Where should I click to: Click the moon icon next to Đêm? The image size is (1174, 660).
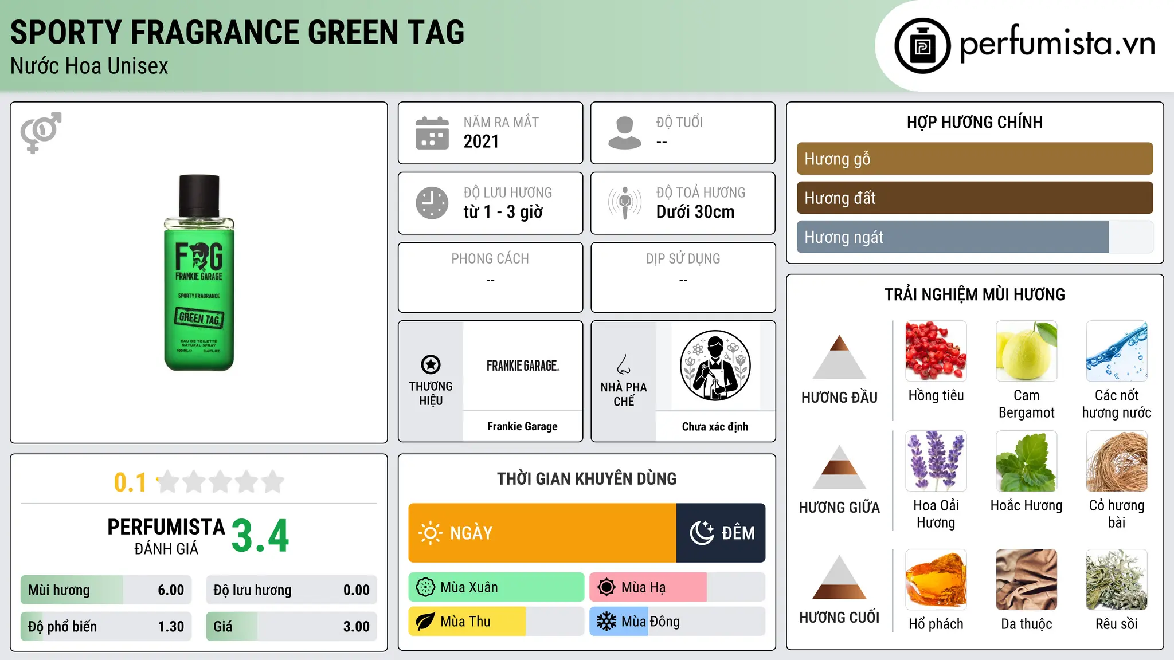[x=702, y=533]
